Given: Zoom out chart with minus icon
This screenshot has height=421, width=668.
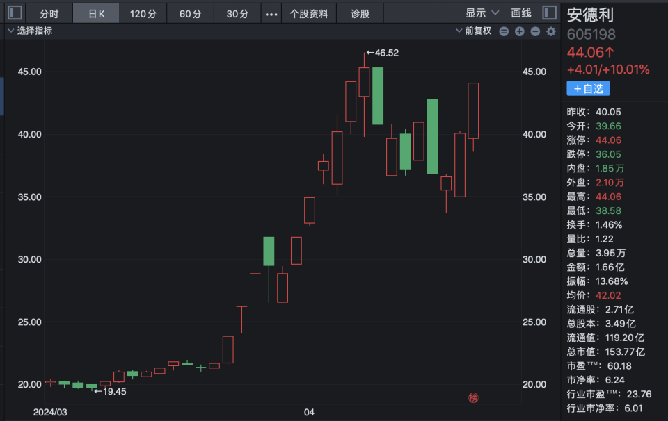Looking at the screenshot, I should 535,31.
